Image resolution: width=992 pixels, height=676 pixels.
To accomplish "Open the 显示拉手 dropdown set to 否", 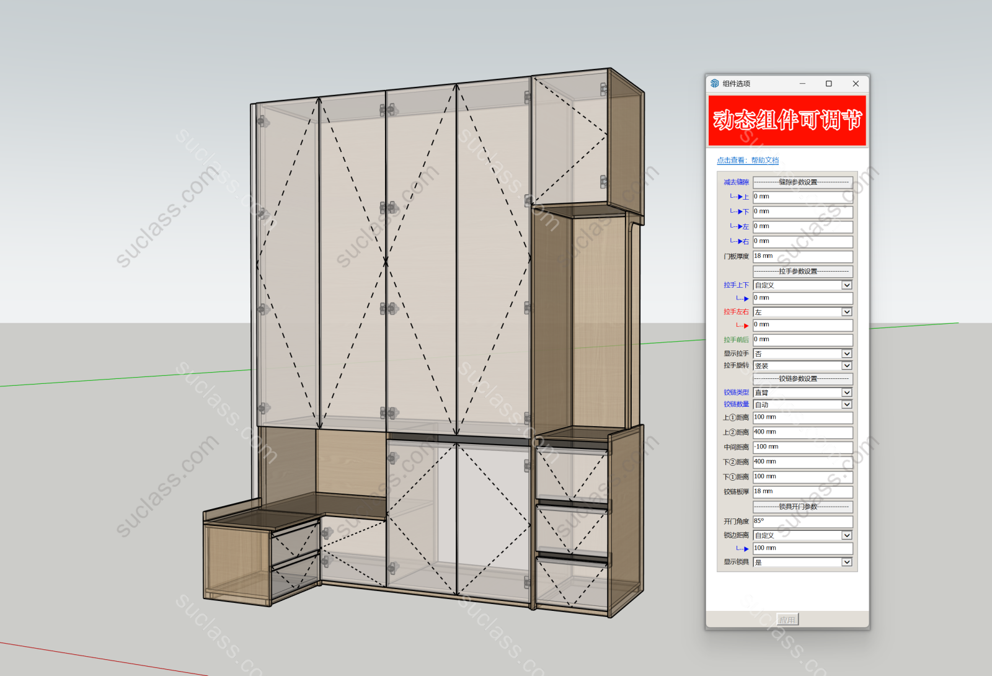I will pos(846,354).
